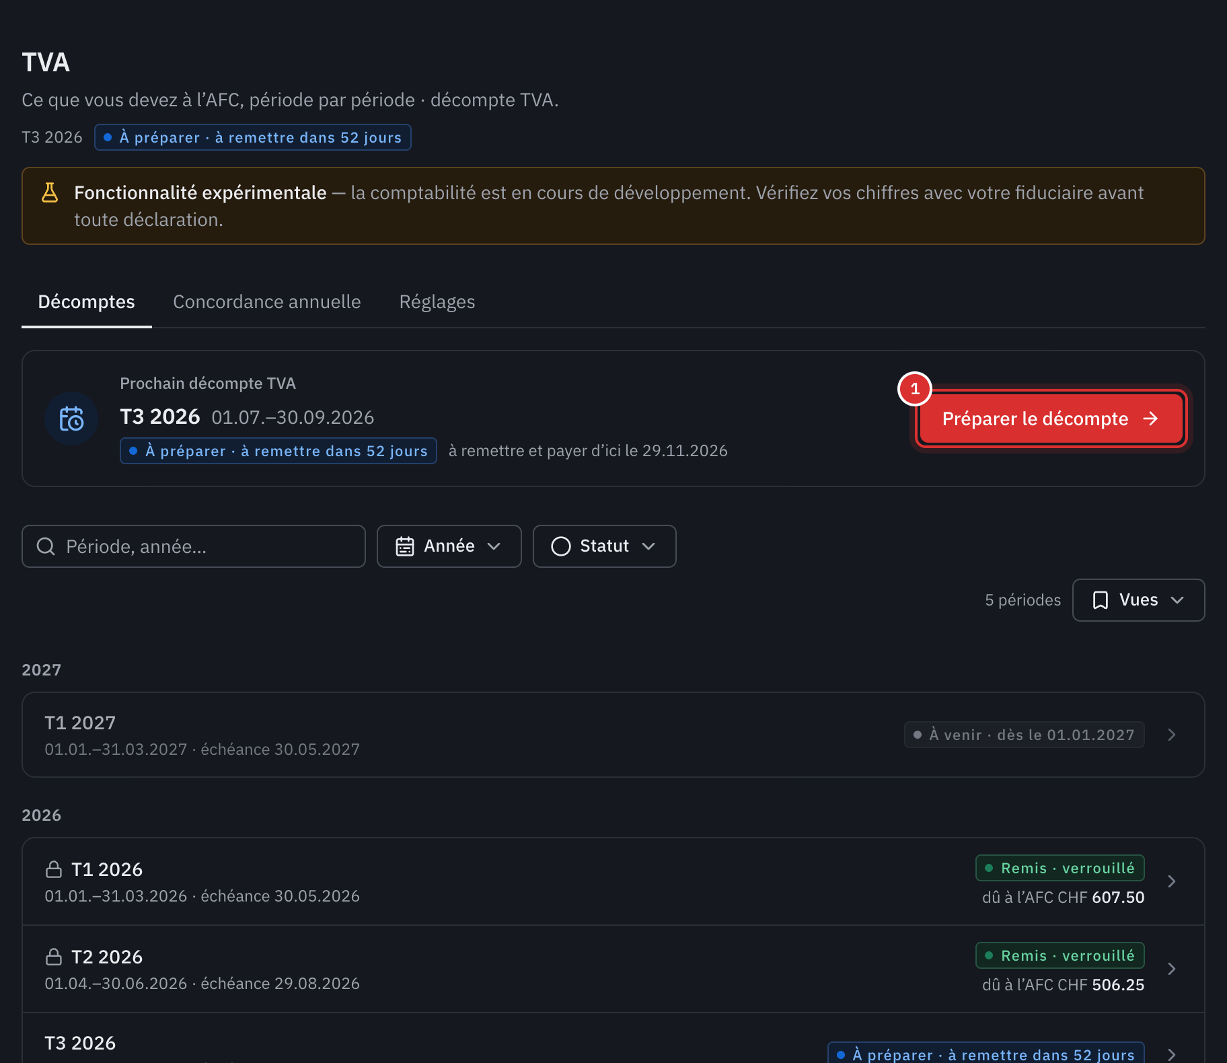Click the TVA page heading
1227x1063 pixels.
coord(46,63)
